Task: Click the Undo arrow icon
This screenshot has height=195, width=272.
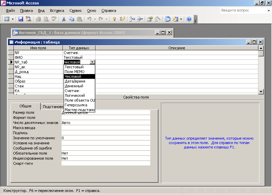Action: point(89,19)
